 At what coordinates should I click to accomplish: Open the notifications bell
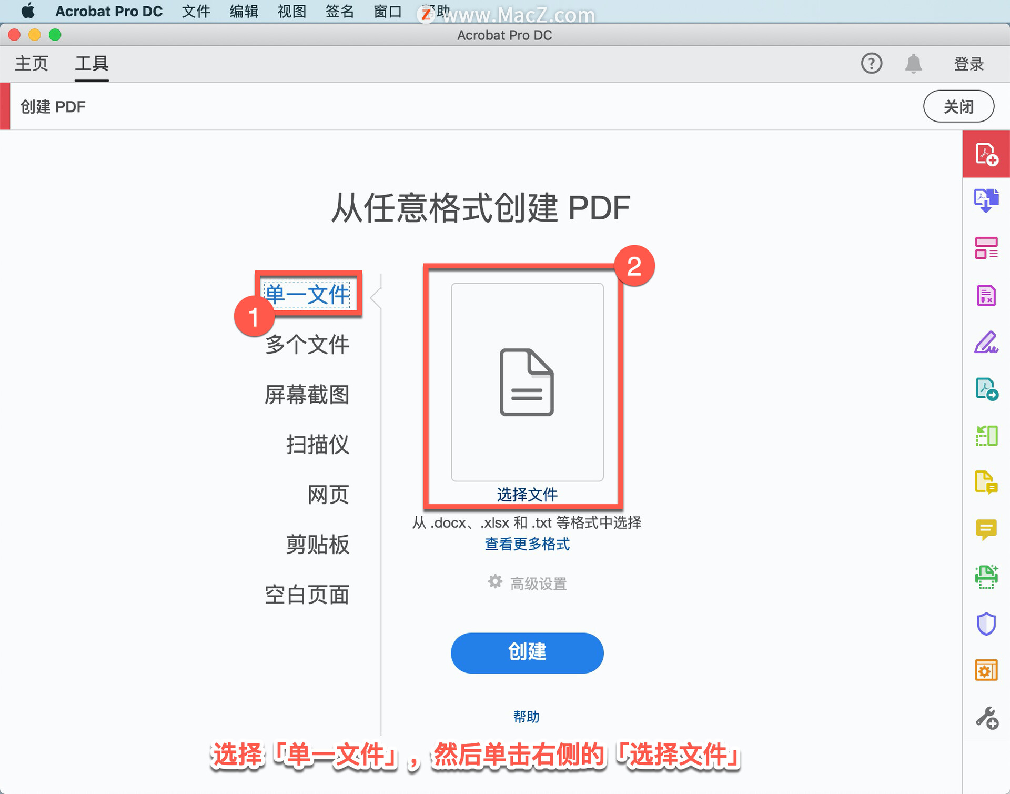coord(913,63)
